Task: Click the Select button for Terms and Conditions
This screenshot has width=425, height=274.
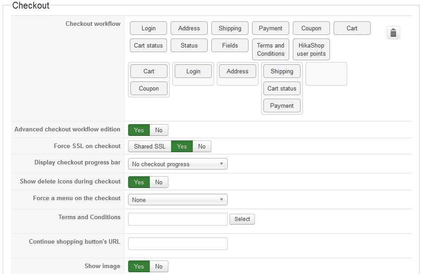Action: [x=242, y=219]
